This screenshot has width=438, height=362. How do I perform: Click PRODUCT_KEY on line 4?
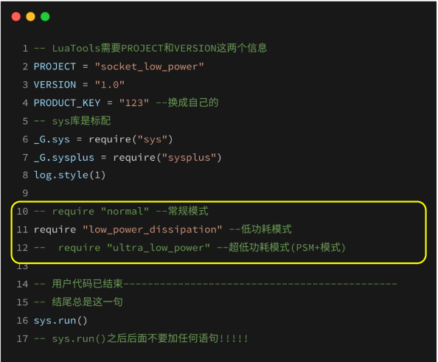point(67,103)
